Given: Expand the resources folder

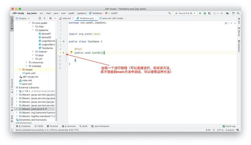Looking at the screenshot, I should [x=27, y=62].
